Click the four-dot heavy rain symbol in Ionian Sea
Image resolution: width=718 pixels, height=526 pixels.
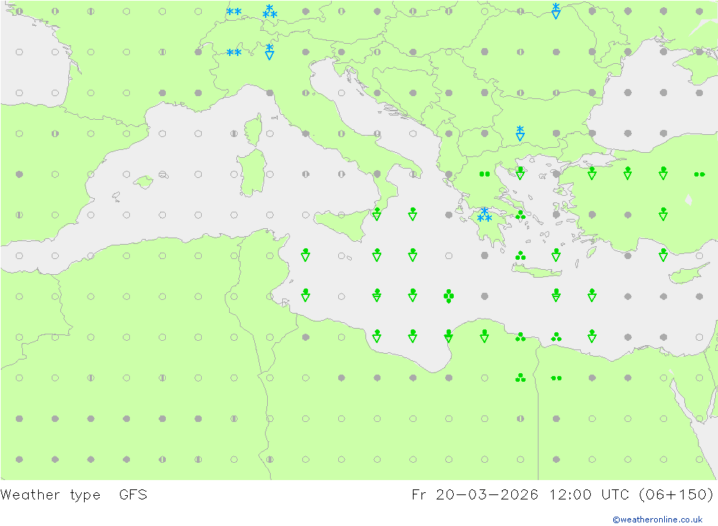[x=449, y=296]
